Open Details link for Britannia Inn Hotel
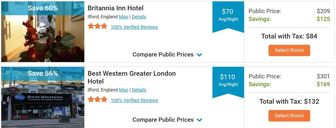336x128 pixels. pyautogui.click(x=139, y=17)
